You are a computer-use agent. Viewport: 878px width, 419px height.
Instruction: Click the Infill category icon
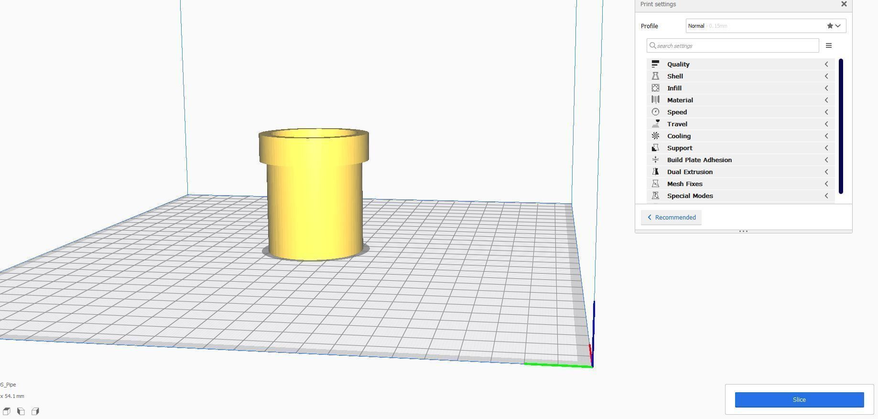(655, 88)
